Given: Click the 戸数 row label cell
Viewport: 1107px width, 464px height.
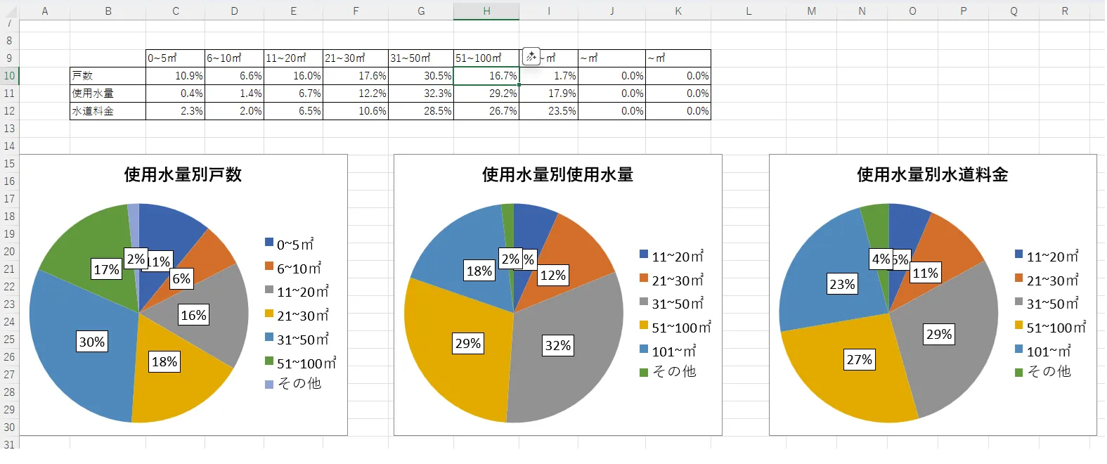Looking at the screenshot, I should [x=108, y=76].
